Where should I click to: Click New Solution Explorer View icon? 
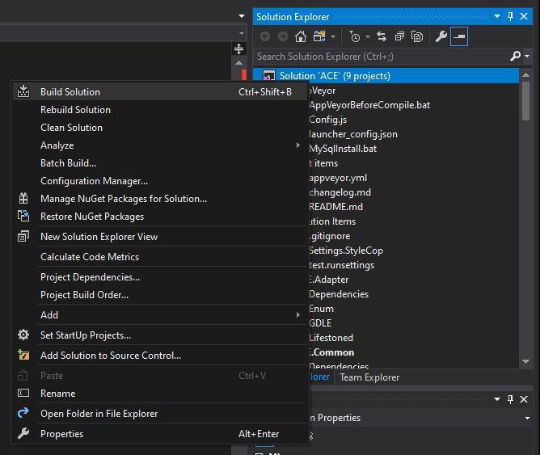point(23,237)
